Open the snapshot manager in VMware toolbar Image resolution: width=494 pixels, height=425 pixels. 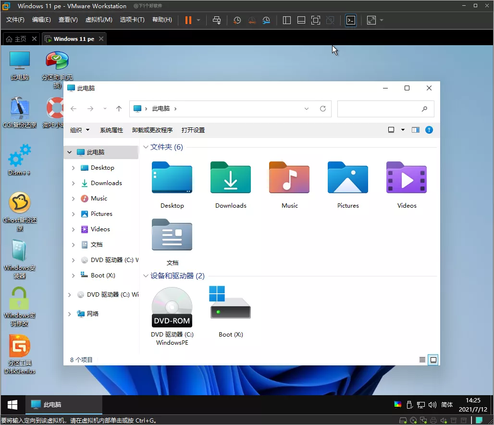tap(266, 20)
